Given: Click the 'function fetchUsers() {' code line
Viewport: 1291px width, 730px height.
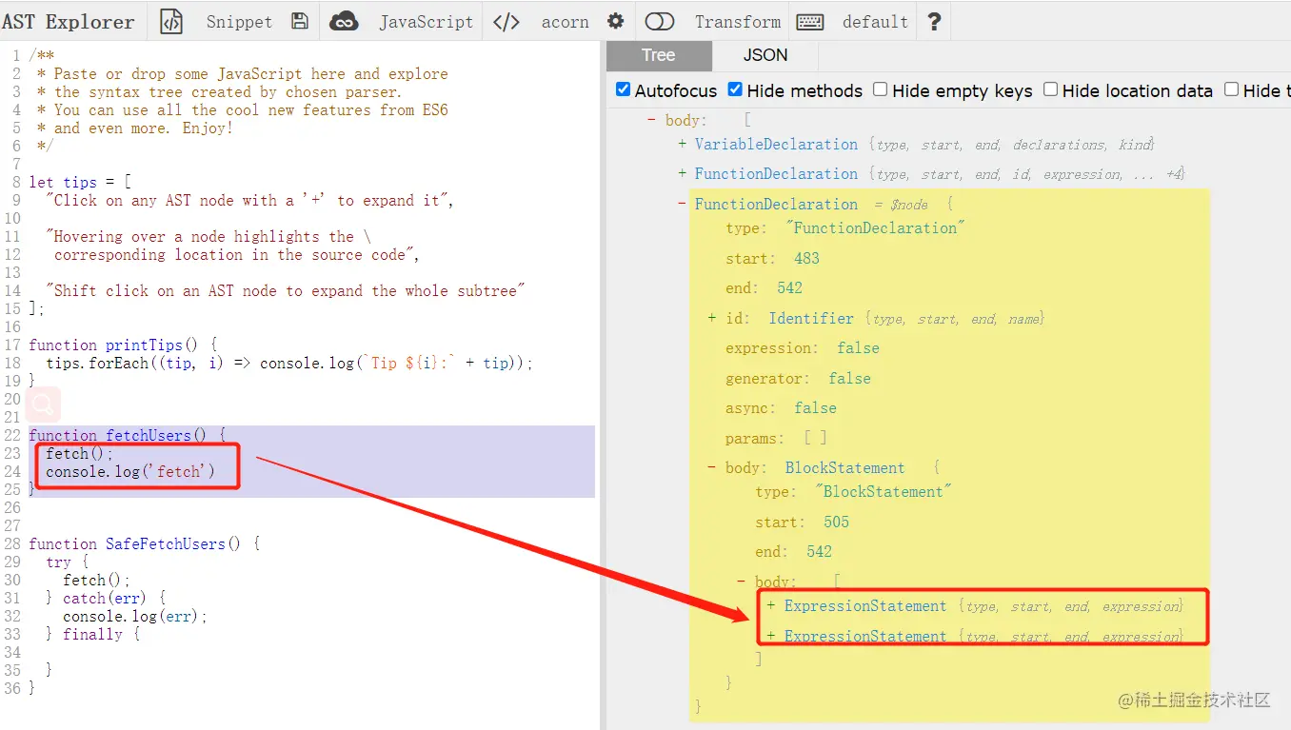Looking at the screenshot, I should [x=128, y=435].
